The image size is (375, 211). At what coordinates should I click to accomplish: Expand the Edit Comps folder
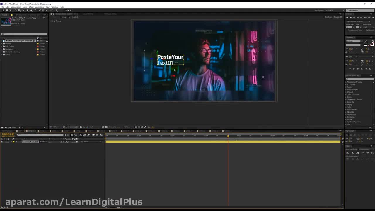click(2, 46)
